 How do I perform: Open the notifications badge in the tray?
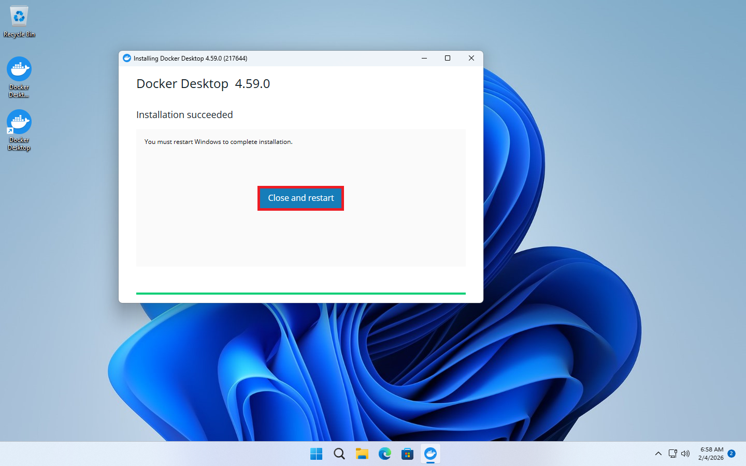coord(731,454)
